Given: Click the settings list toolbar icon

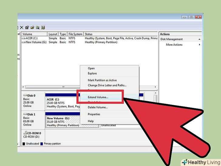Looking at the screenshot, I should [43, 27].
